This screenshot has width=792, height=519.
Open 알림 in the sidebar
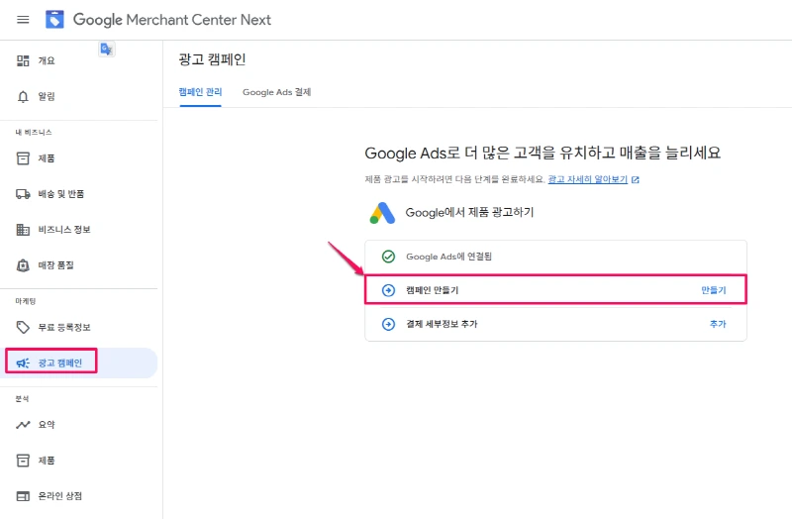click(47, 96)
